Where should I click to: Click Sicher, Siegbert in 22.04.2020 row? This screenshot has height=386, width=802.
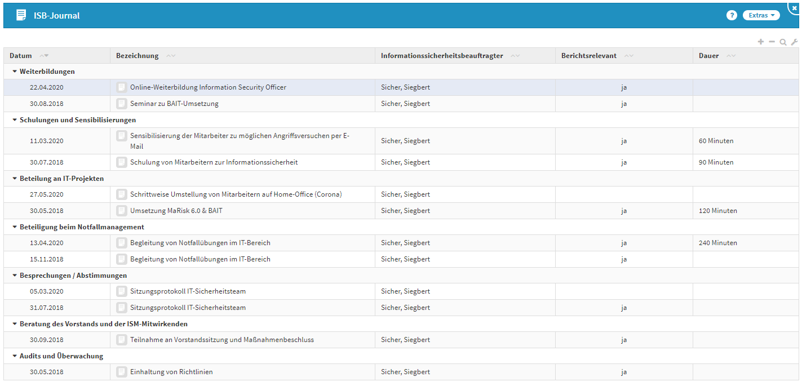405,87
